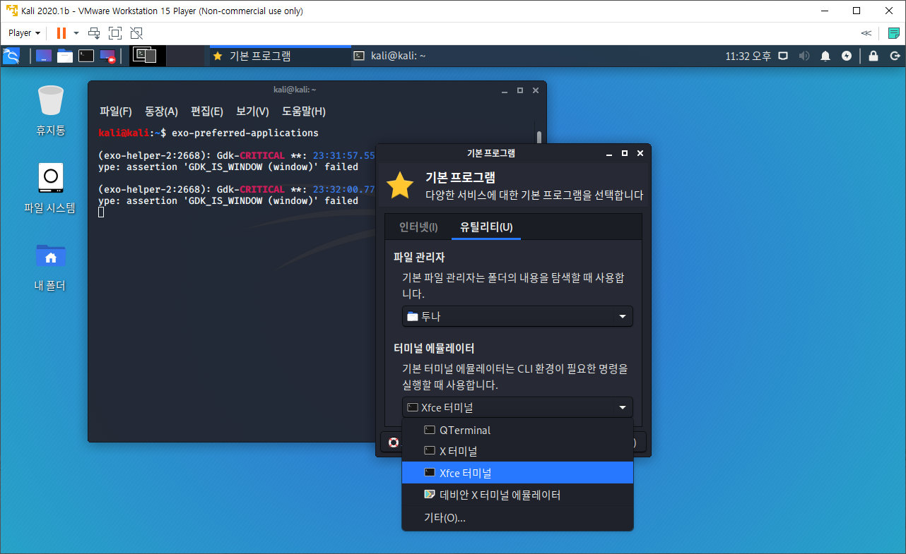Mute via the volume speaker tray icon
Image resolution: width=906 pixels, height=554 pixels.
click(x=804, y=56)
